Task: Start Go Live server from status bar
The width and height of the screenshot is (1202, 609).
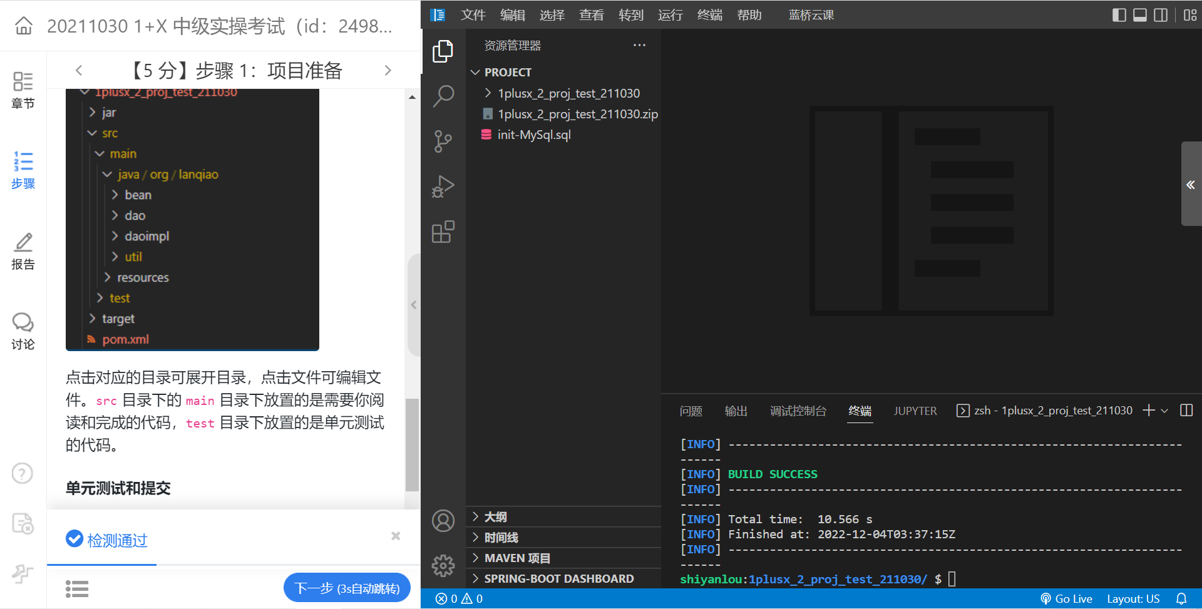Action: [x=1066, y=598]
